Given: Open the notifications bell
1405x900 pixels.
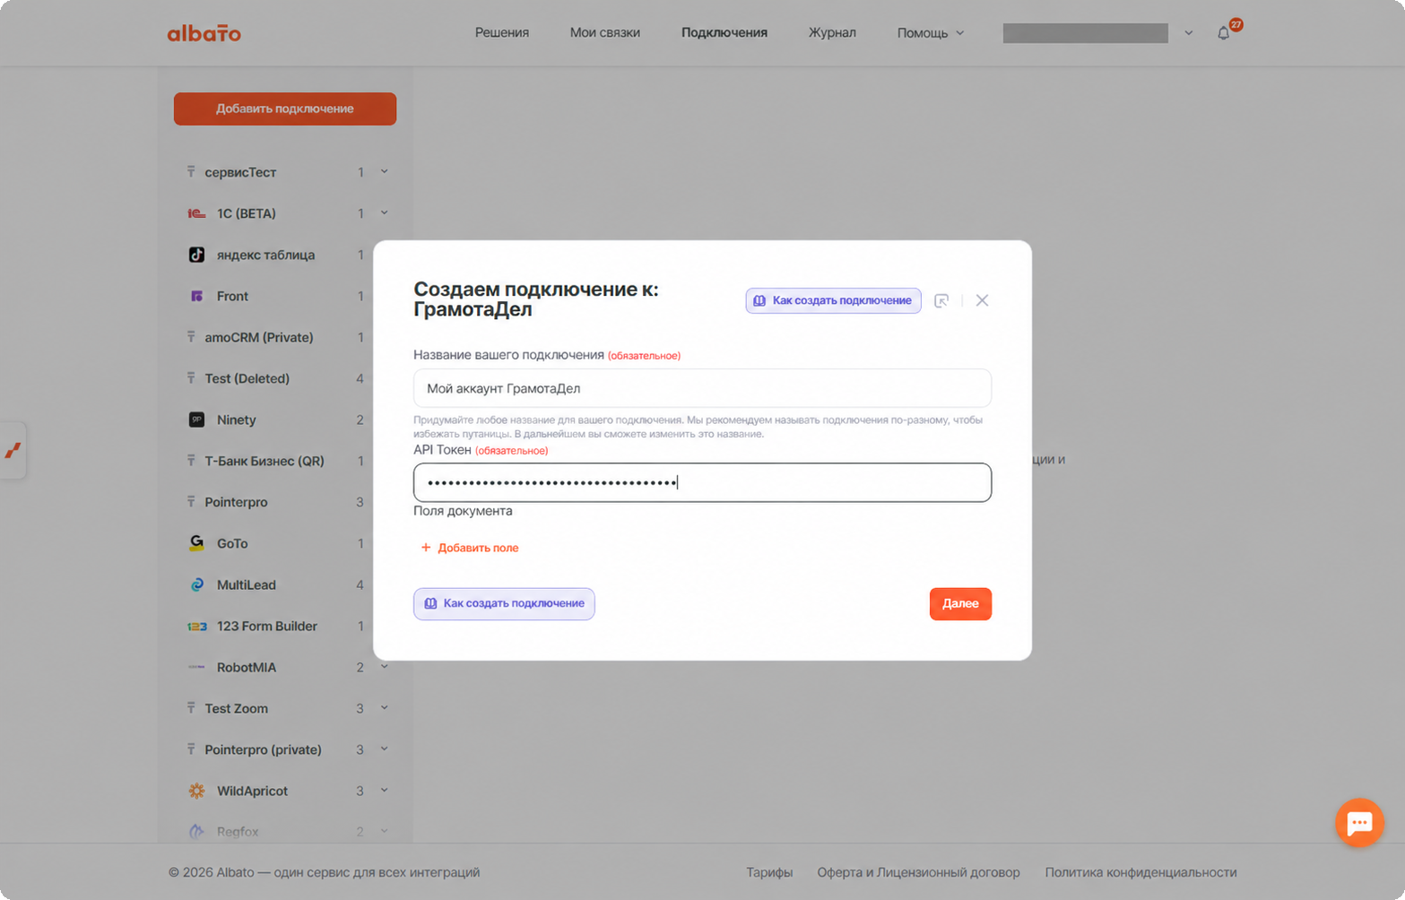Looking at the screenshot, I should pos(1224,33).
